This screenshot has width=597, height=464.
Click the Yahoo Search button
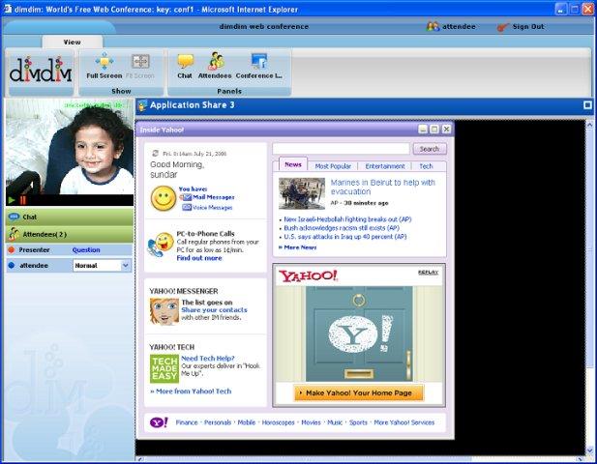[x=430, y=149]
